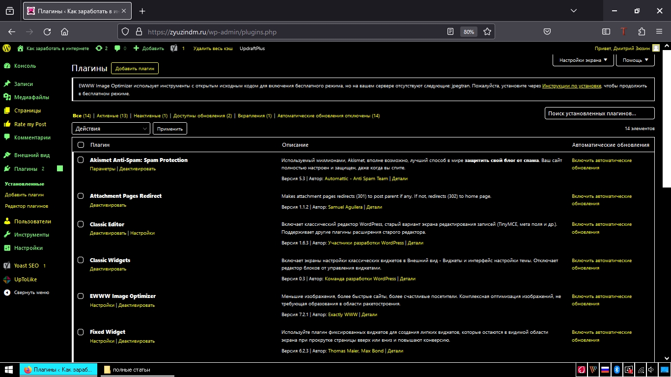
Task: Open Windows Start menu
Action: tap(9, 370)
